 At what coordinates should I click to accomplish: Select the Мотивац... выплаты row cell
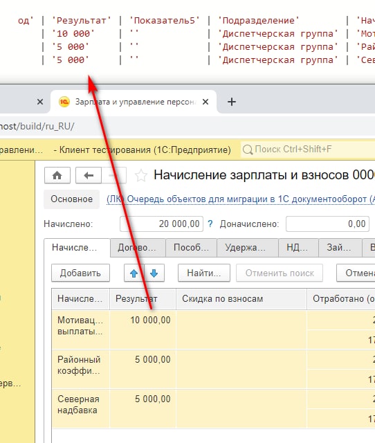(80, 329)
